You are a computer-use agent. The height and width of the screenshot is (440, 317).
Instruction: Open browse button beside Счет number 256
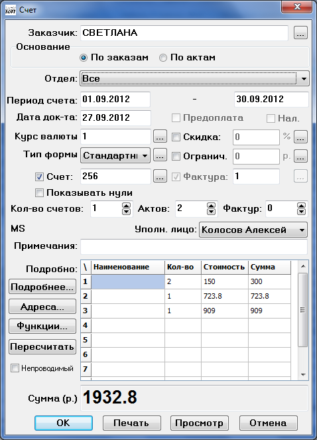click(x=160, y=177)
